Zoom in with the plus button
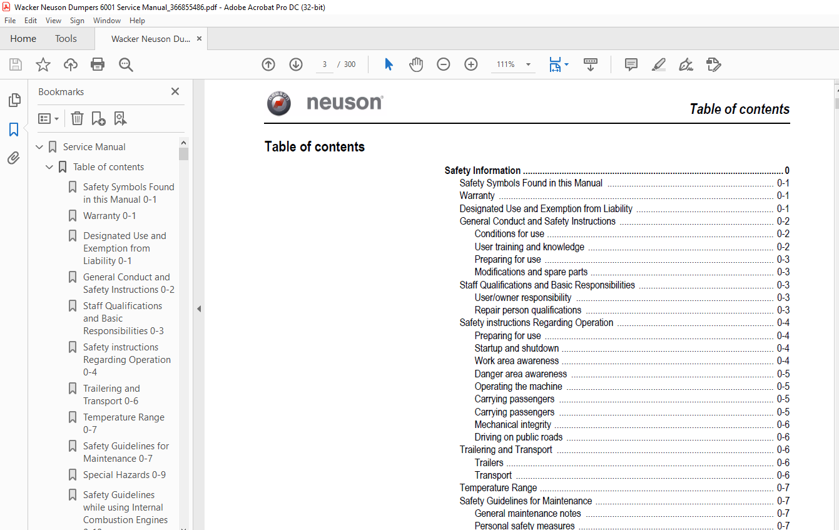Viewport: 839px width, 530px height. coord(471,64)
